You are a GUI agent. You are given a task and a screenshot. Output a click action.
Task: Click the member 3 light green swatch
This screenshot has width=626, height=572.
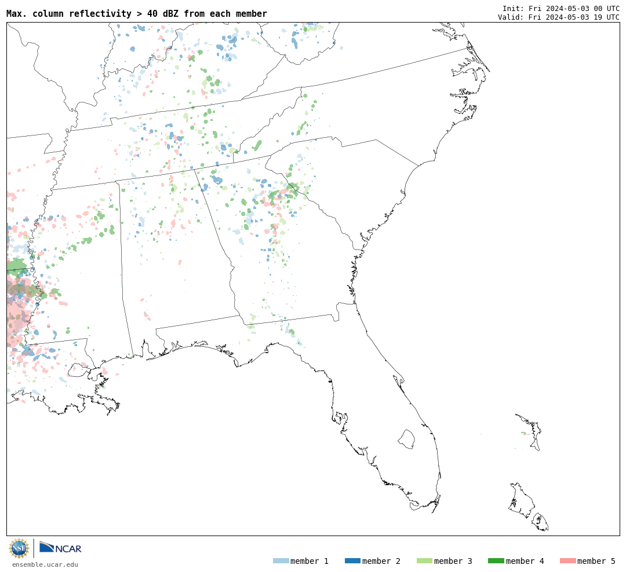pyautogui.click(x=424, y=561)
